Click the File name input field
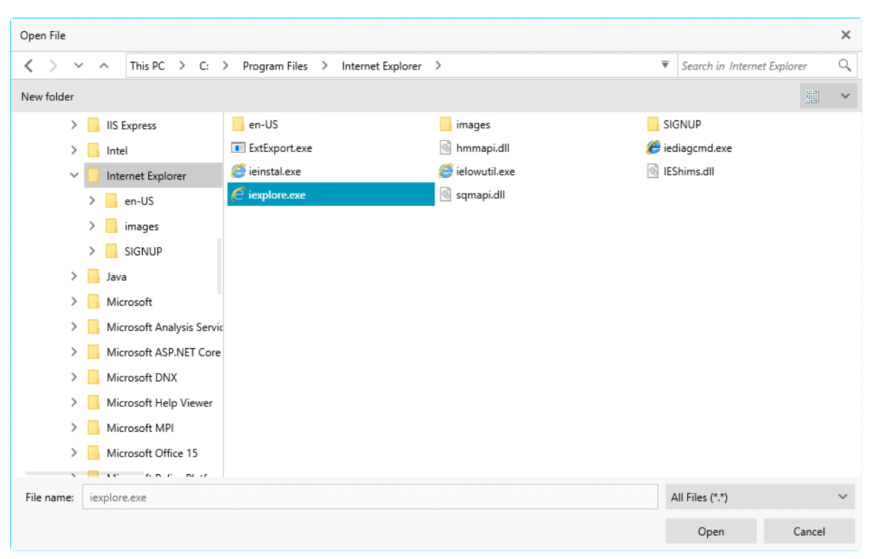The height and width of the screenshot is (559, 869). tap(370, 498)
